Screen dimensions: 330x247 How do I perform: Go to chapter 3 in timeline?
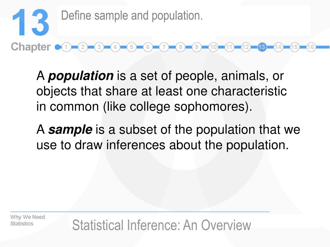click(x=99, y=47)
